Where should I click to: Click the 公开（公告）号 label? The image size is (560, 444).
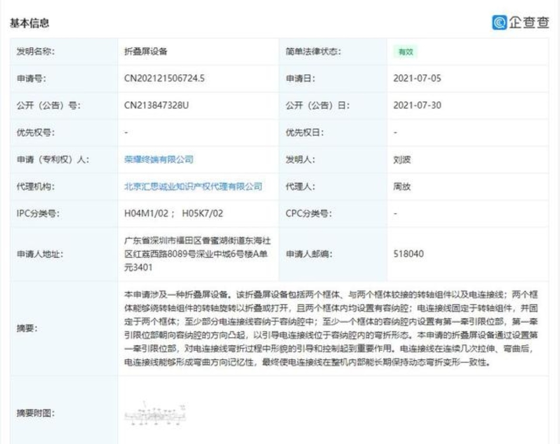tap(49, 106)
